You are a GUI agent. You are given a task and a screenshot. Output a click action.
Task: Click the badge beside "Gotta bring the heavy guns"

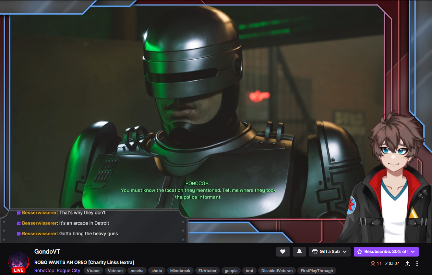(19, 234)
